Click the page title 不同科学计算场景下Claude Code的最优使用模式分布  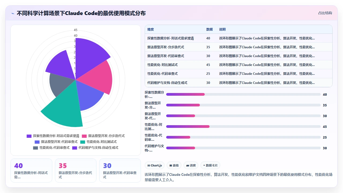pos(81,13)
